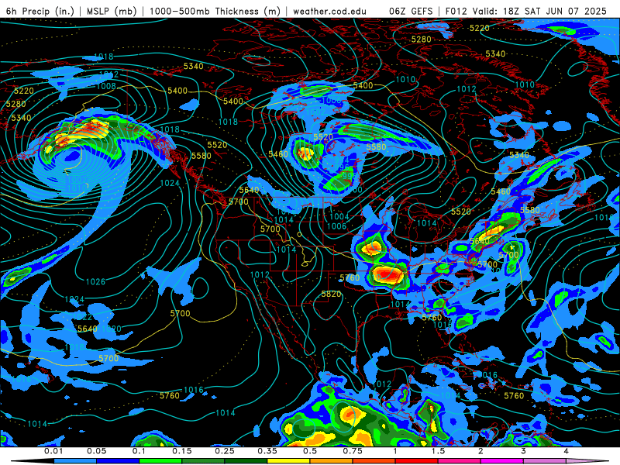The image size is (620, 465).
Task: Click the legend value '0.05'
Action: (x=96, y=451)
